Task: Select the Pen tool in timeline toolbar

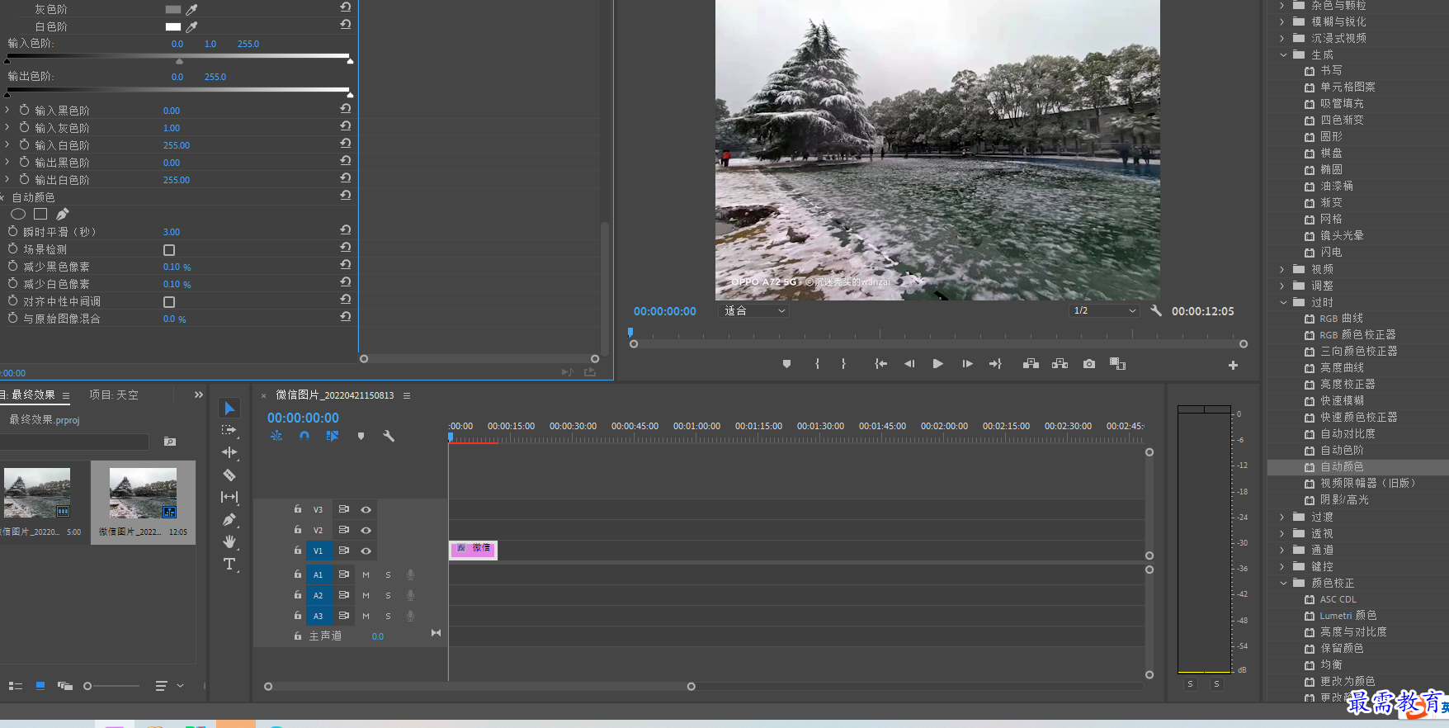Action: [x=229, y=520]
